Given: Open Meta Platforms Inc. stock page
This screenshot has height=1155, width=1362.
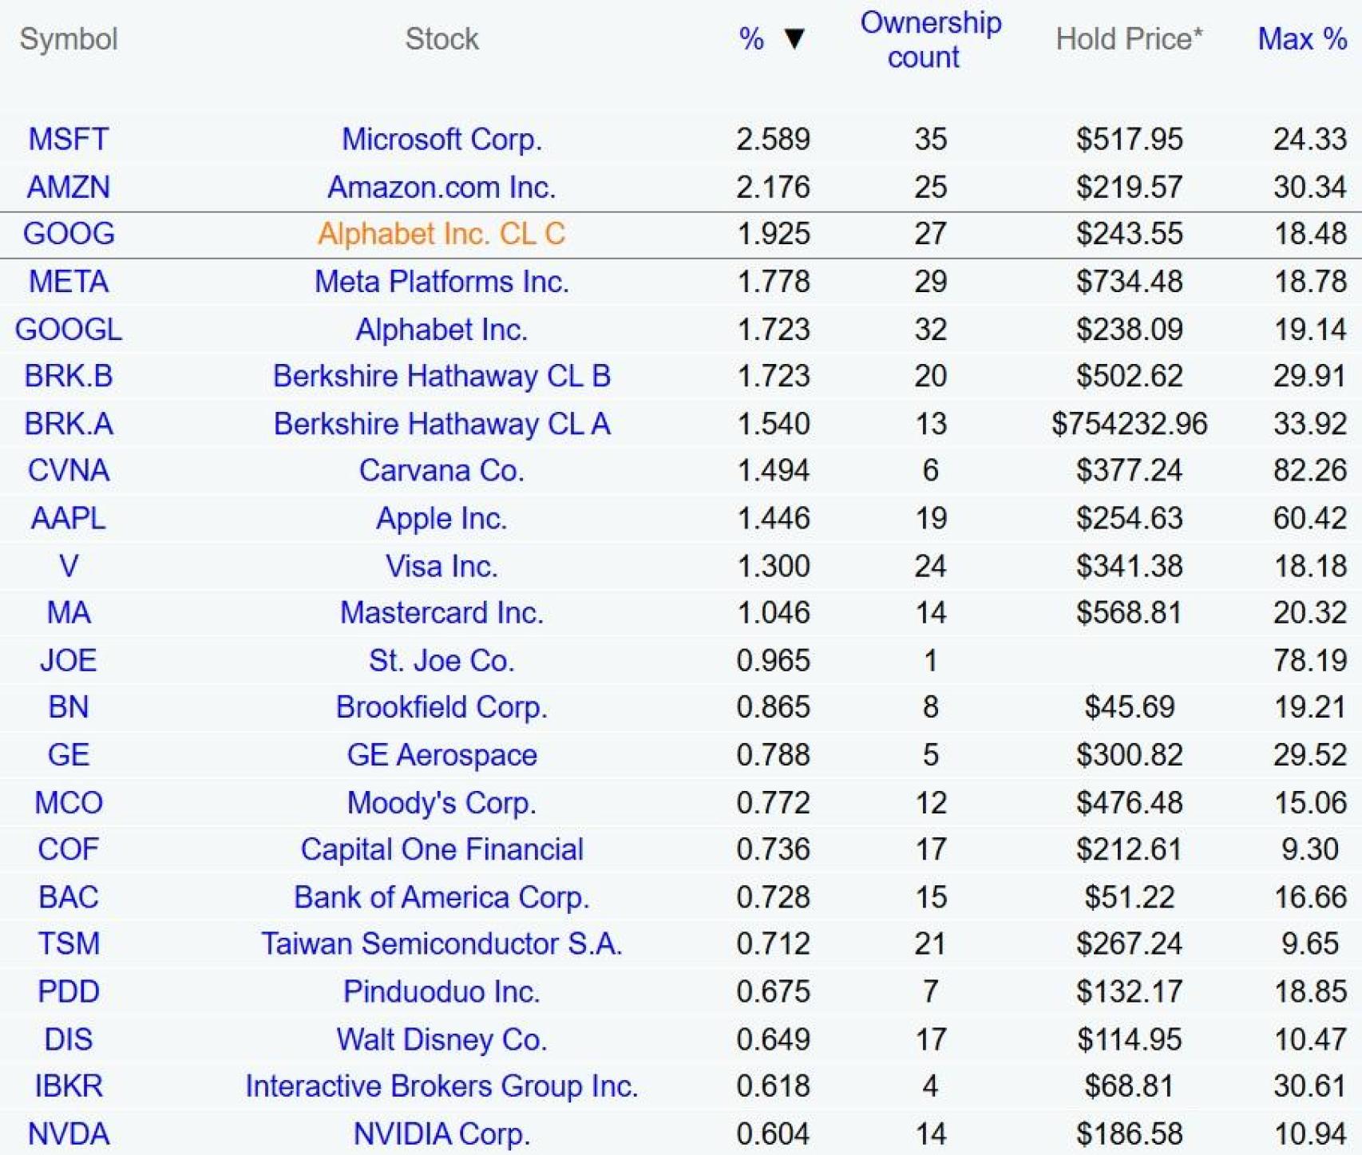Looking at the screenshot, I should (x=441, y=282).
